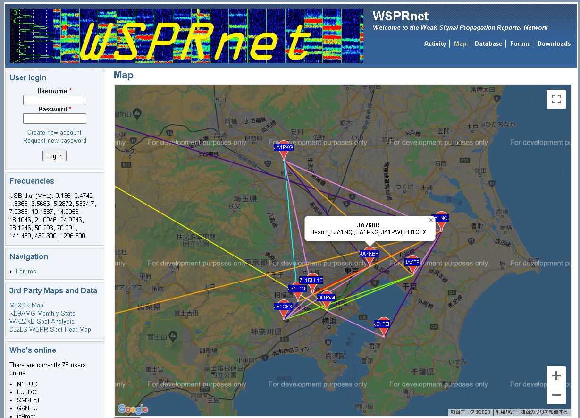Zoom in on the map
The image size is (580, 418).
click(x=556, y=375)
